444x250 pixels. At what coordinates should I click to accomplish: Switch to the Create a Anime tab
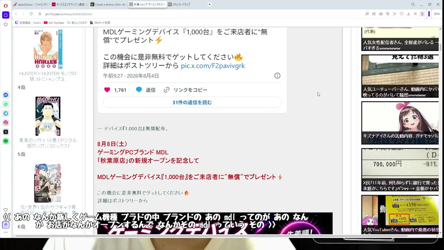(x=108, y=5)
